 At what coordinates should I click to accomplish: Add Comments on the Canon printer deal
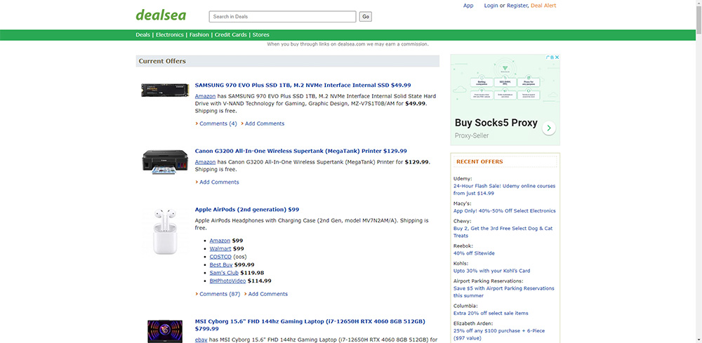click(x=219, y=182)
